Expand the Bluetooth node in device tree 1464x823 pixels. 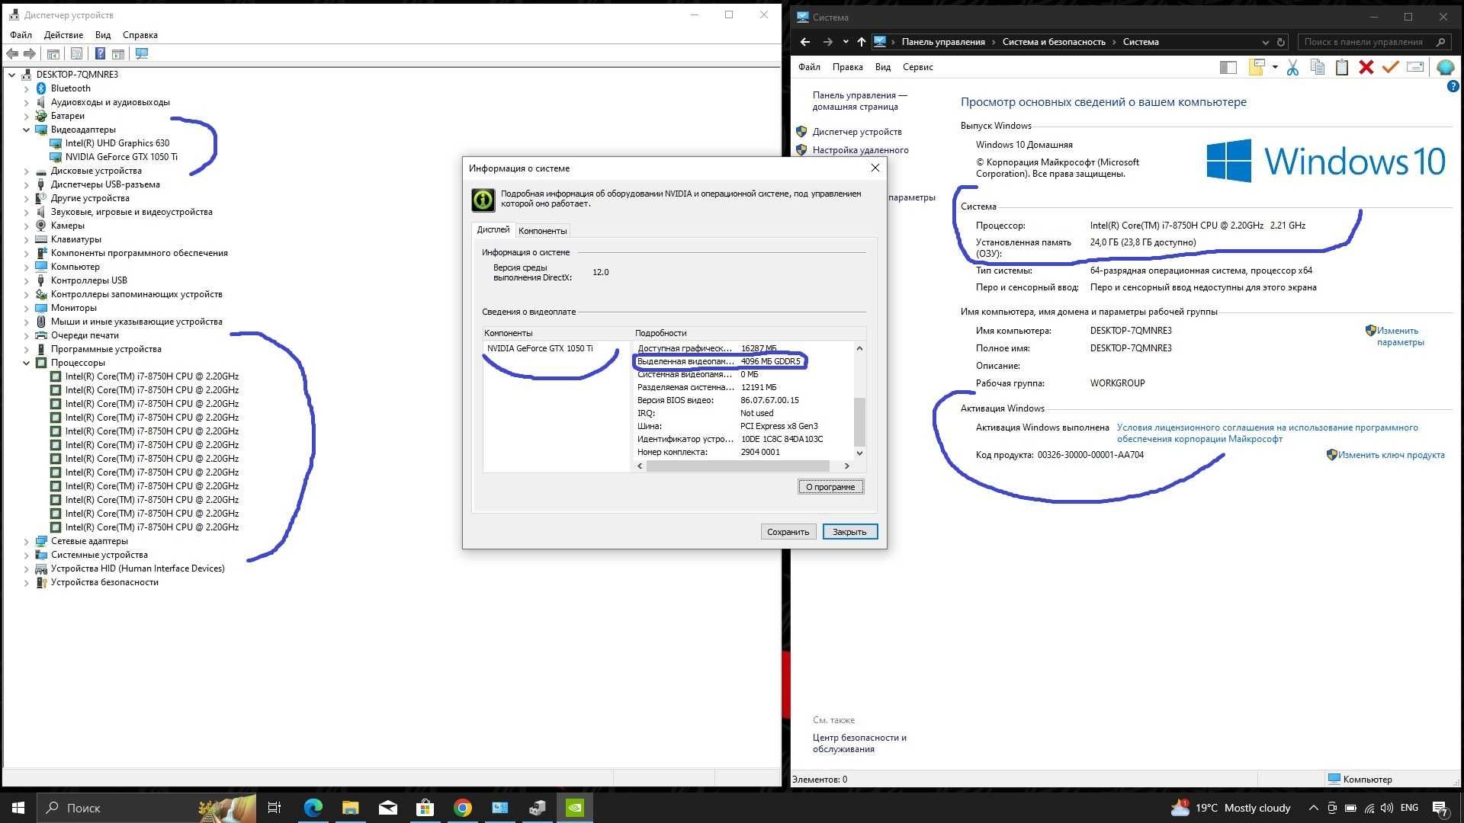point(26,88)
